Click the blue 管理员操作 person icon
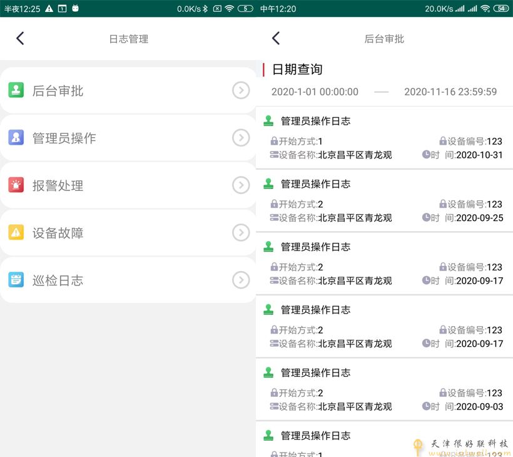The height and width of the screenshot is (457, 513). pos(16,138)
